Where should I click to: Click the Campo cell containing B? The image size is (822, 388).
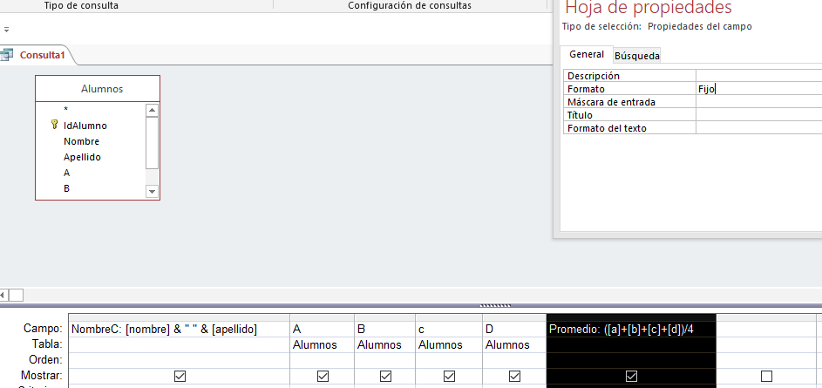click(x=384, y=330)
